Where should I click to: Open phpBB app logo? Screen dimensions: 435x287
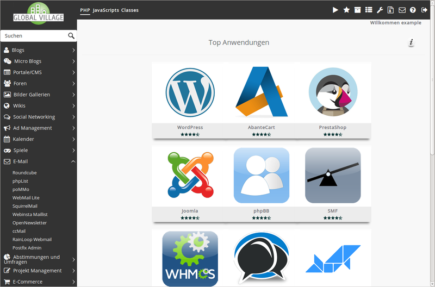point(262,175)
